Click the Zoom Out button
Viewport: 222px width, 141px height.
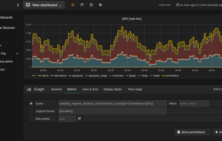165,5
